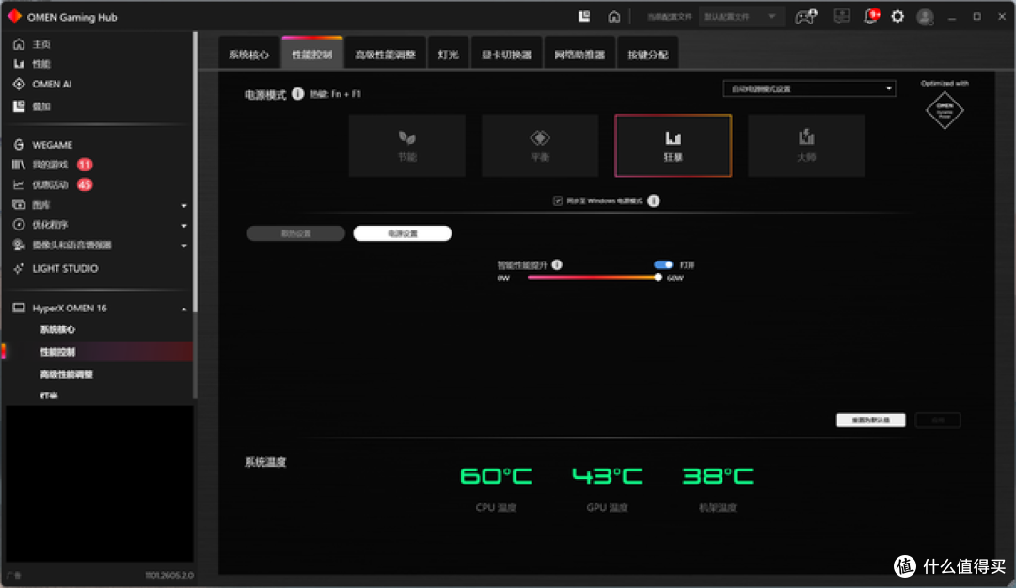Click the hotkey Fn + F1 label
Screen dimensions: 1016x588
click(x=335, y=94)
